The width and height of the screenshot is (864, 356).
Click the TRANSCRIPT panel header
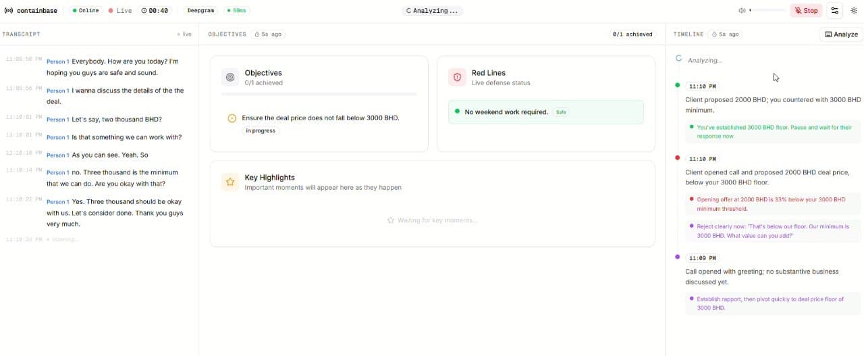pyautogui.click(x=21, y=34)
